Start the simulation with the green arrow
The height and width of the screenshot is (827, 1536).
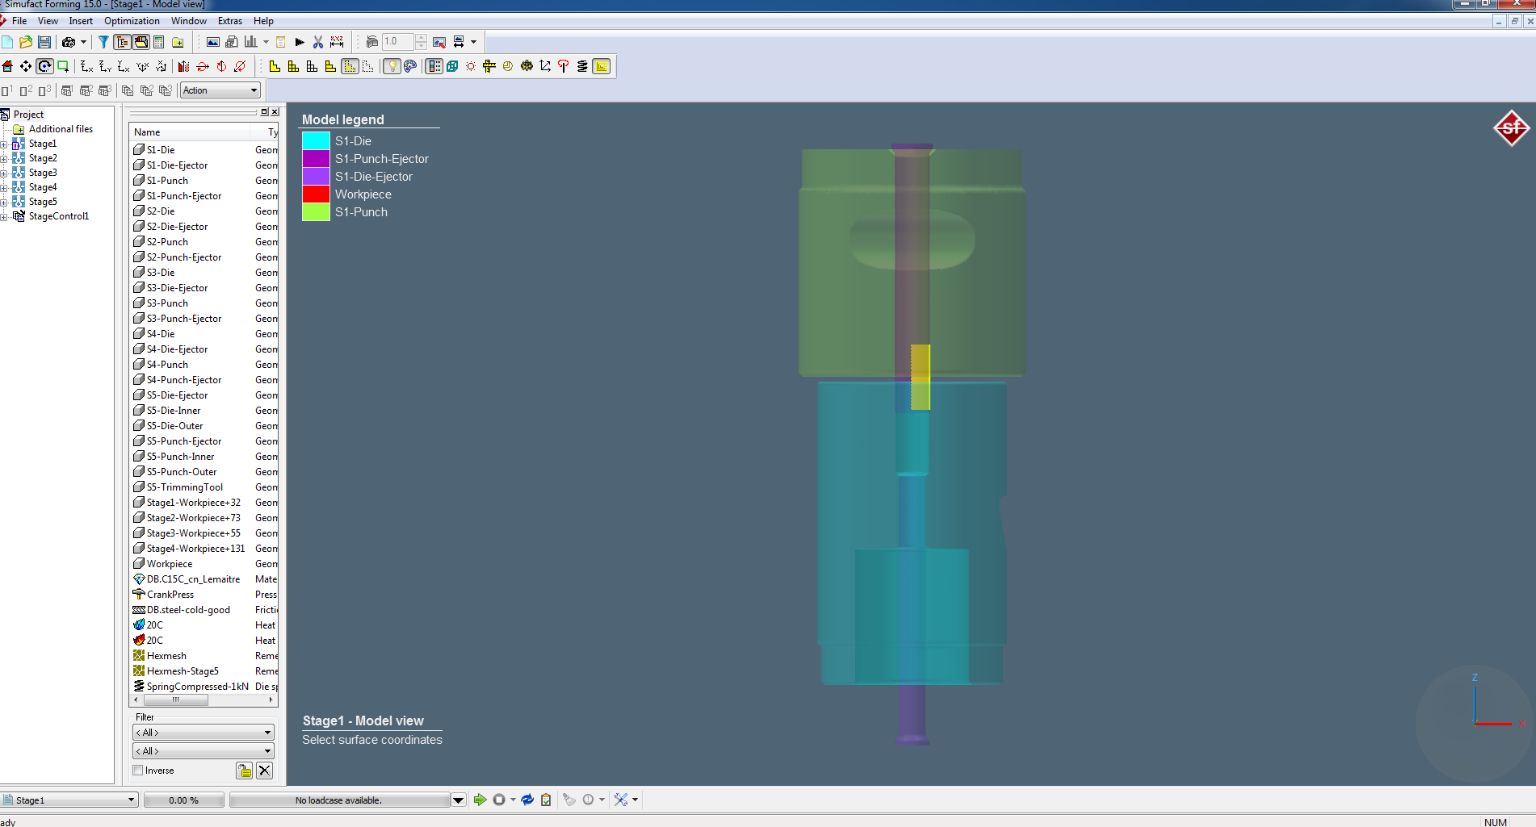point(481,800)
